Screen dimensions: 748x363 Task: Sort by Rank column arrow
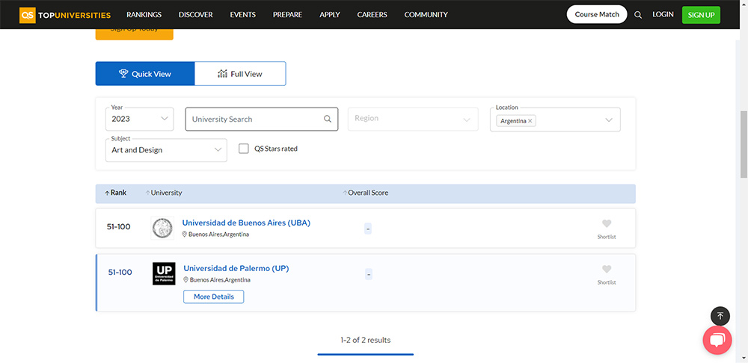(x=107, y=193)
